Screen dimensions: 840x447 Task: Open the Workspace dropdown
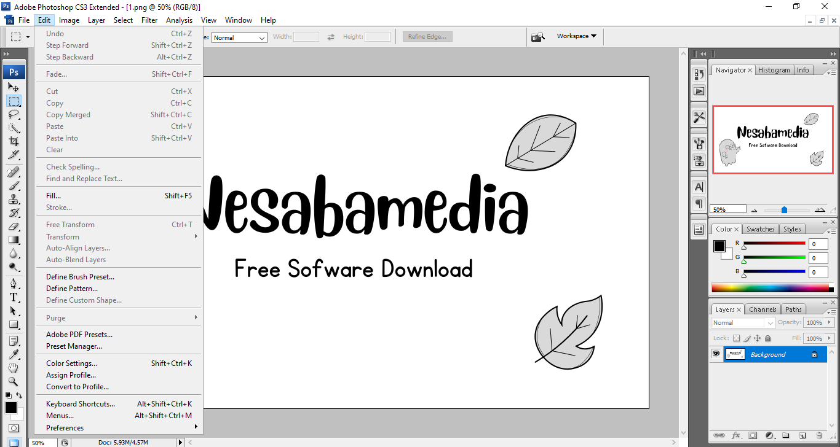pyautogui.click(x=576, y=36)
